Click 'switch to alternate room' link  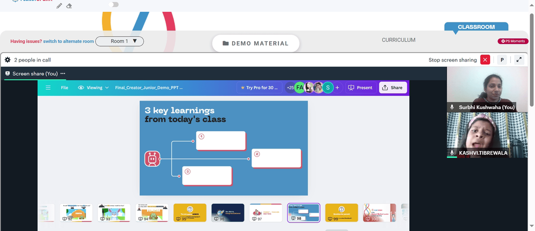pos(68,41)
